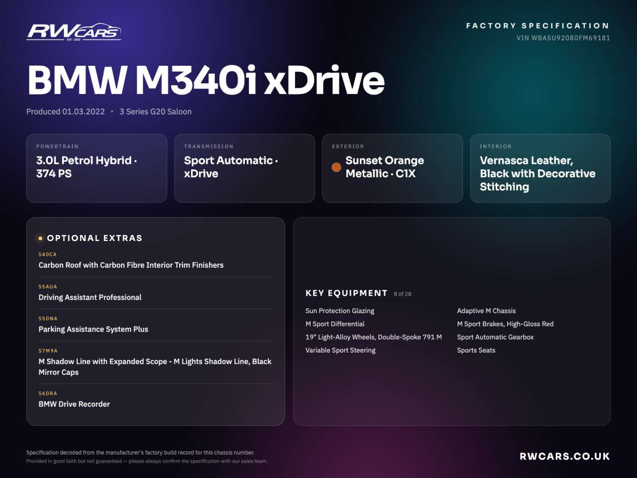Click BMW Drive Recorder

pos(74,404)
